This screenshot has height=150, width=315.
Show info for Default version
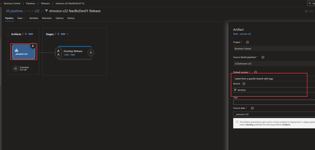click(x=256, y=72)
